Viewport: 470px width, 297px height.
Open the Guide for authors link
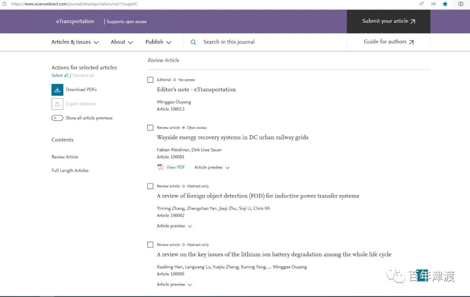(x=388, y=42)
